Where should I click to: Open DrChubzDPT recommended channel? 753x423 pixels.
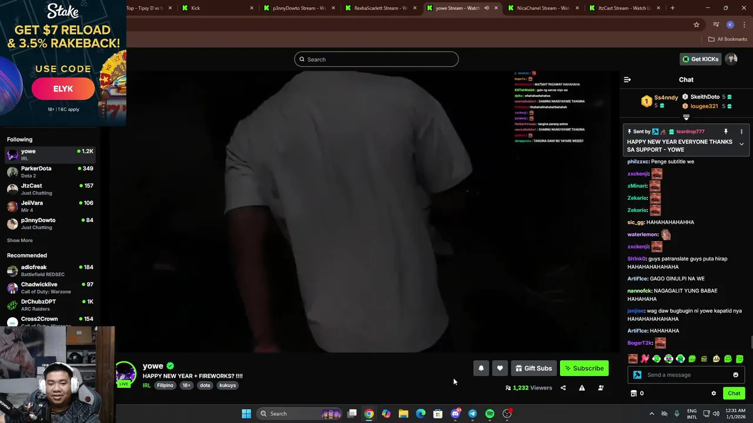click(x=50, y=305)
